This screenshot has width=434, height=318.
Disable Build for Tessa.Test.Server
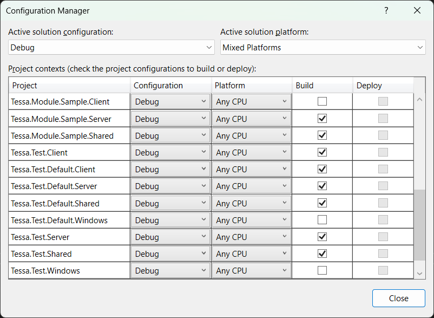point(323,237)
